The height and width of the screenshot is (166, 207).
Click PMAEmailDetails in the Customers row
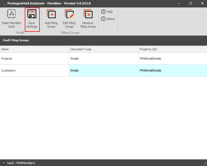(173, 70)
